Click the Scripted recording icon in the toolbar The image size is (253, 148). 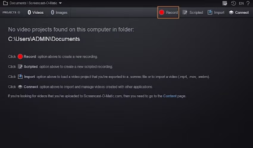pyautogui.click(x=185, y=12)
